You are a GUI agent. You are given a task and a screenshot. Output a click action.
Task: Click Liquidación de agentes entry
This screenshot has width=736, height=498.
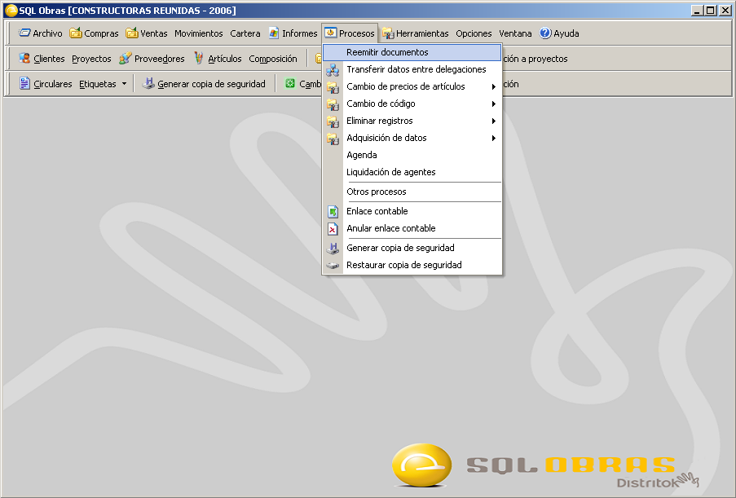click(x=390, y=172)
